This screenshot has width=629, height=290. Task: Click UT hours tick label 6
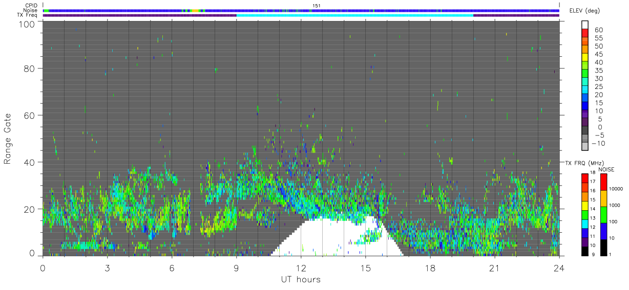click(172, 267)
